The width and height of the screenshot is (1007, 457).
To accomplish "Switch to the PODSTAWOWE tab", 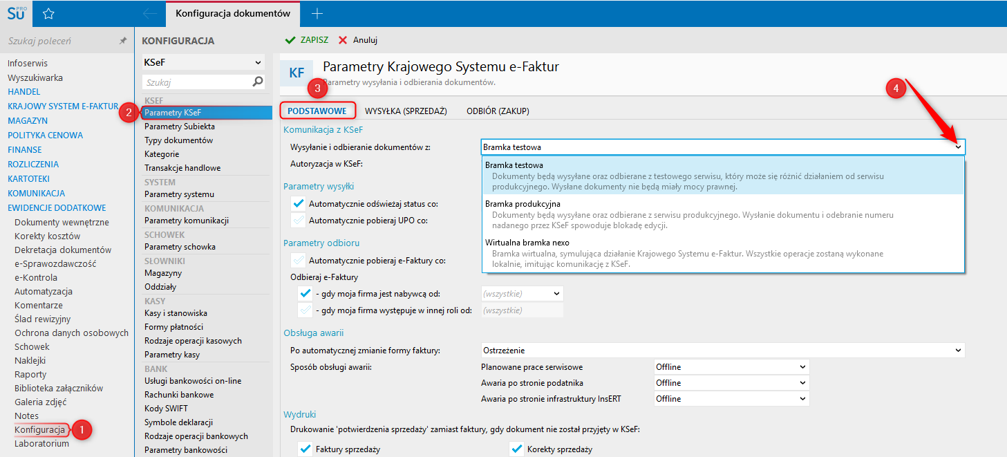I will (x=318, y=111).
